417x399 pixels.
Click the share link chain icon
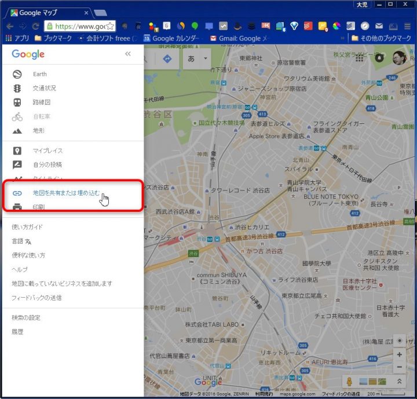click(17, 193)
